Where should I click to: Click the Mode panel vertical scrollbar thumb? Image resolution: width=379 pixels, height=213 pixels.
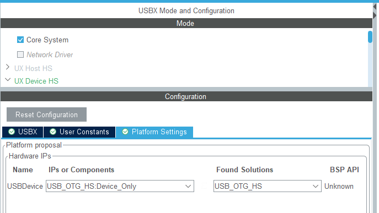370,37
